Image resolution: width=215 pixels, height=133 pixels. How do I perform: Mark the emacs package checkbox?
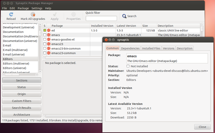click(x=45, y=35)
